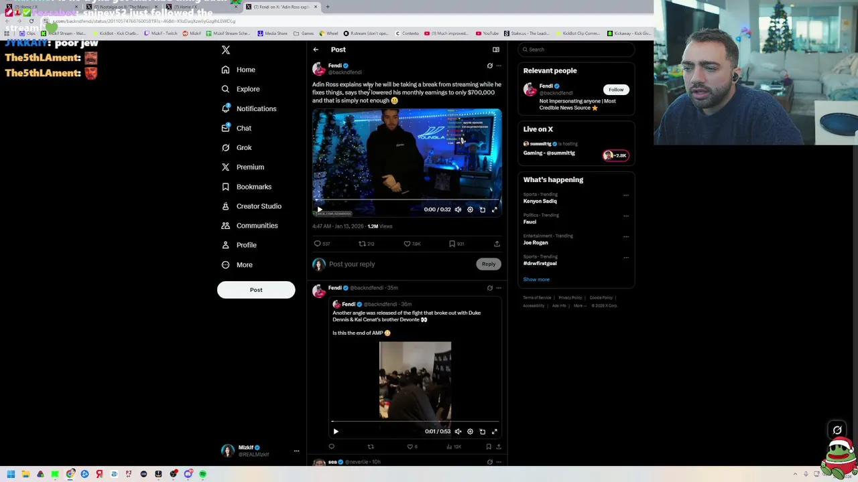Open File Explorer from the taskbar
Image resolution: width=858 pixels, height=482 pixels.
[25, 474]
